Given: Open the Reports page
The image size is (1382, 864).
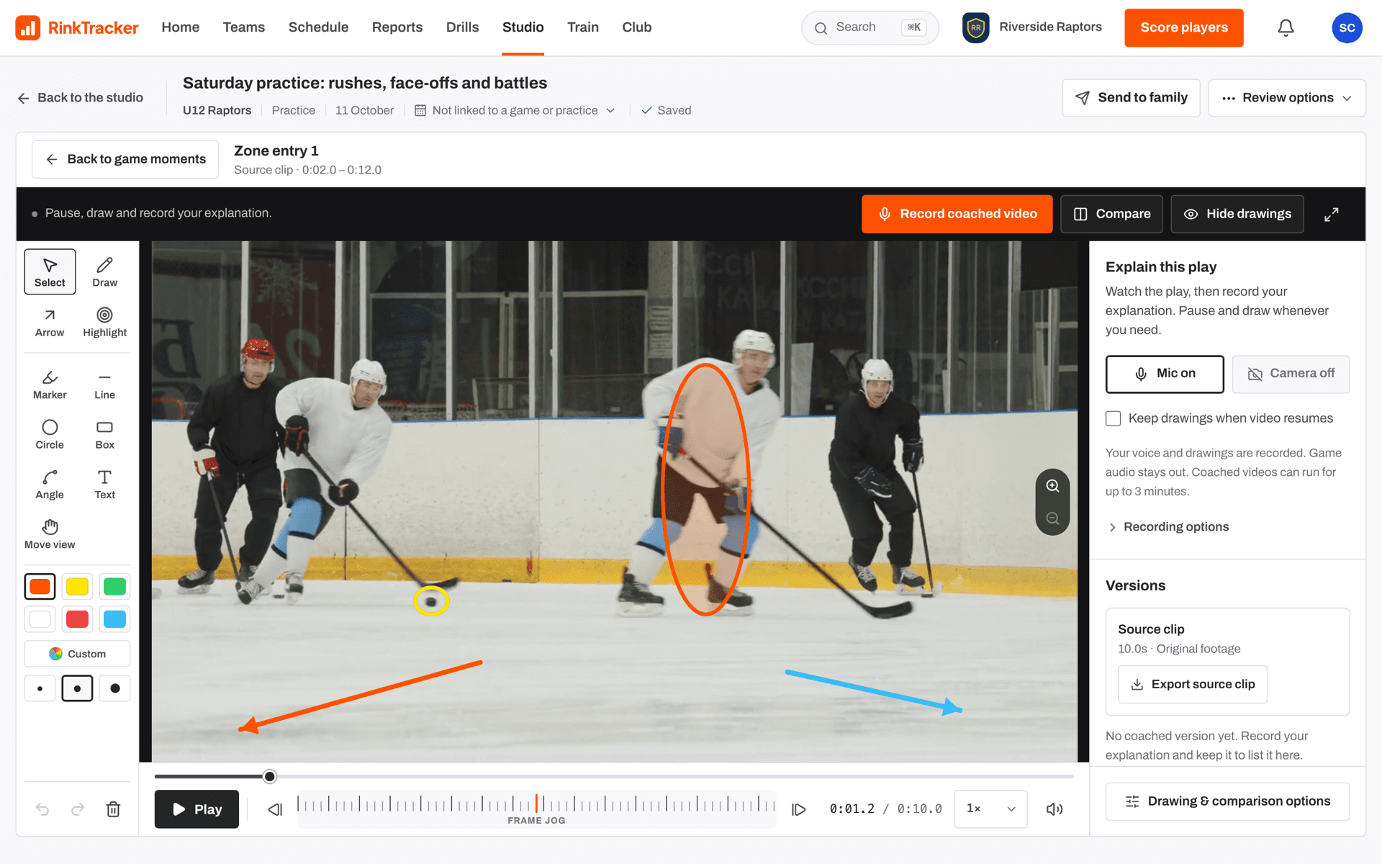Looking at the screenshot, I should pyautogui.click(x=397, y=27).
